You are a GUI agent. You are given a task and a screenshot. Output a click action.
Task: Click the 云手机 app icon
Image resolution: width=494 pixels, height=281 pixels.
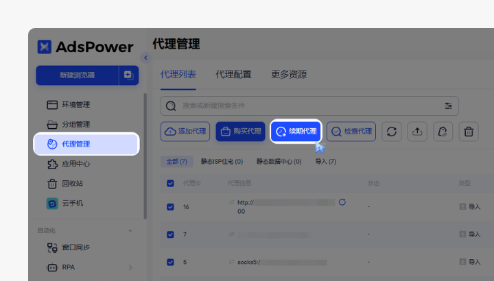(52, 204)
